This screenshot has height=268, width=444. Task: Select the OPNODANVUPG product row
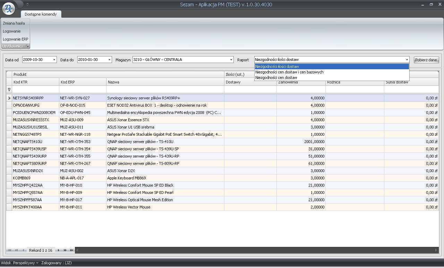222,105
